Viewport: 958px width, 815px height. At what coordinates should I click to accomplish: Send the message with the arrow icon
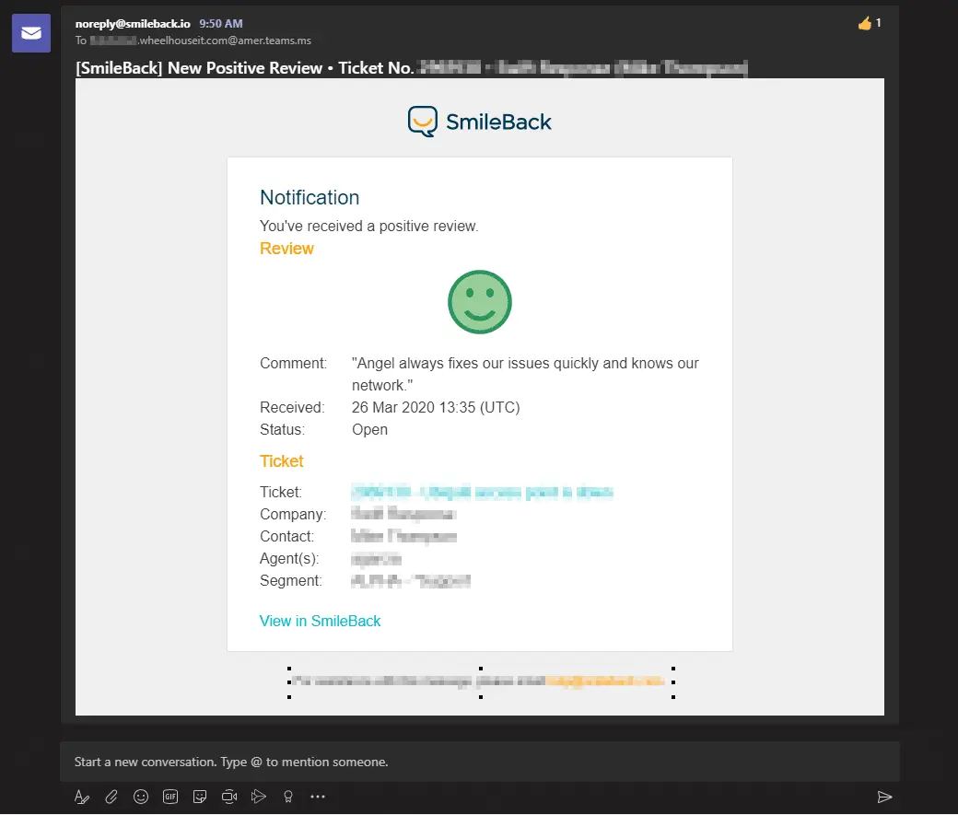point(884,797)
